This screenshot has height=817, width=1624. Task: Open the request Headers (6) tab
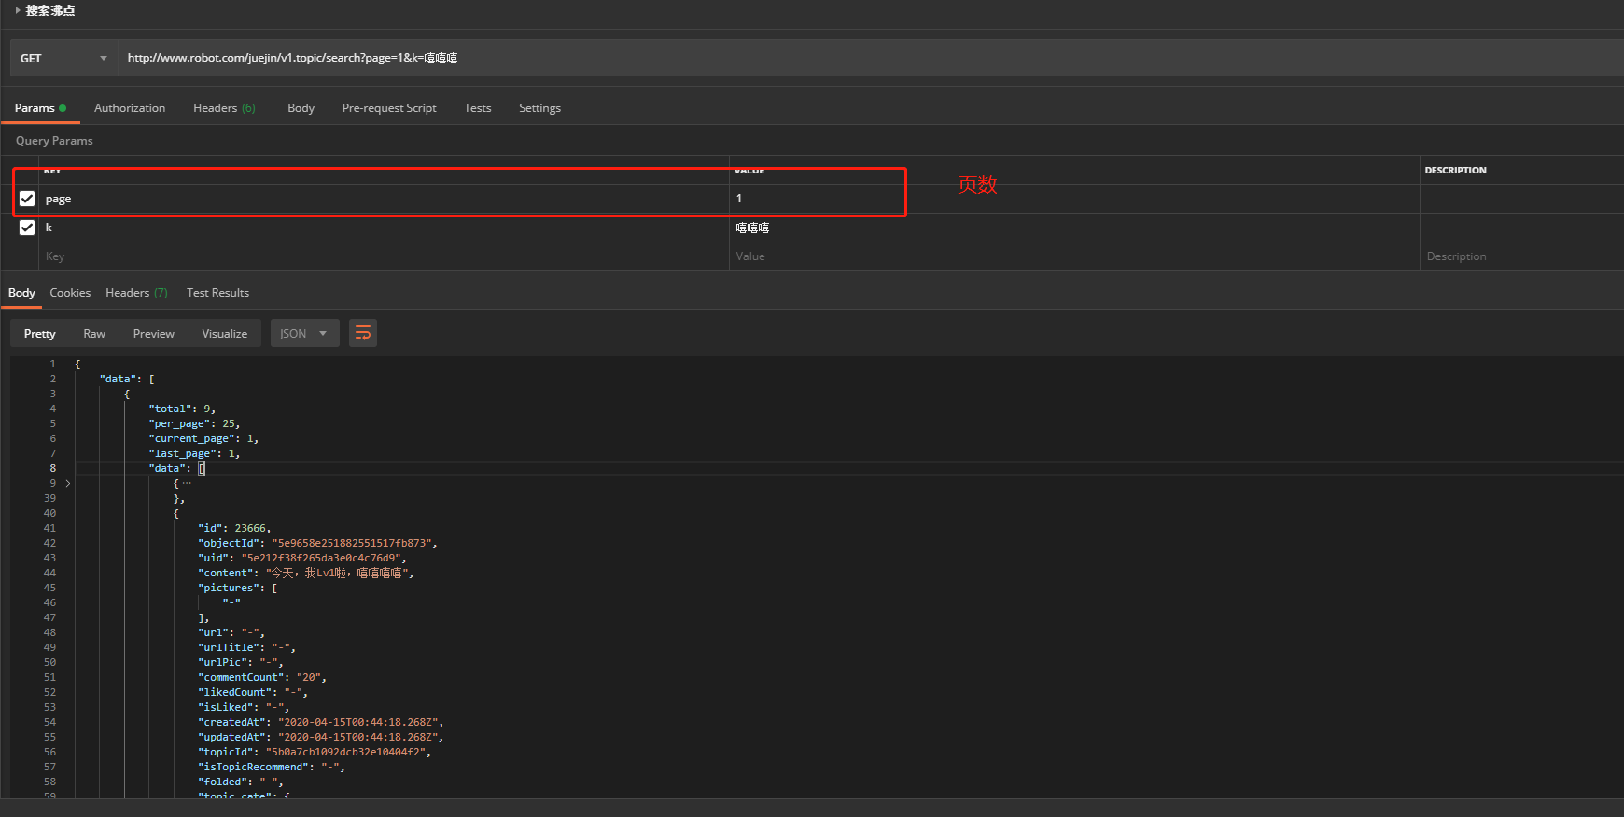tap(224, 108)
